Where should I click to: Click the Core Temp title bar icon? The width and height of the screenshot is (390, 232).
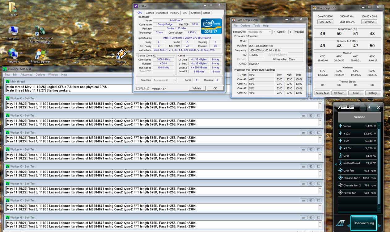tap(234, 20)
